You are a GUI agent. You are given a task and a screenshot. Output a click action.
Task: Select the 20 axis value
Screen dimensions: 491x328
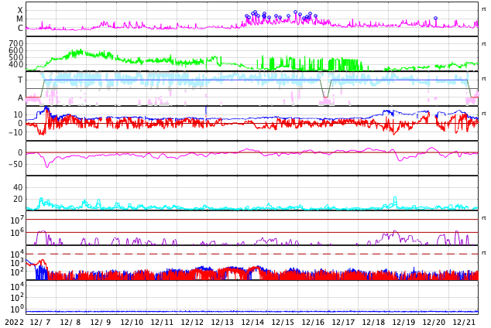click(18, 199)
